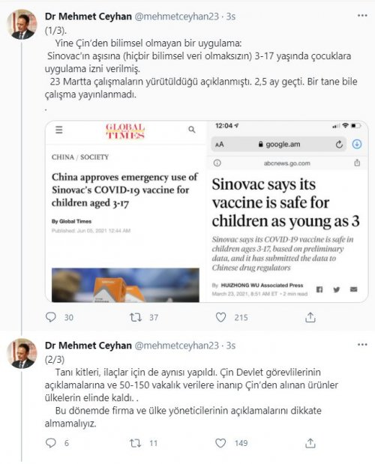This screenshot has height=464, width=375.
Task: Retweet the first tweet with 37 retweets
Action: (x=136, y=318)
